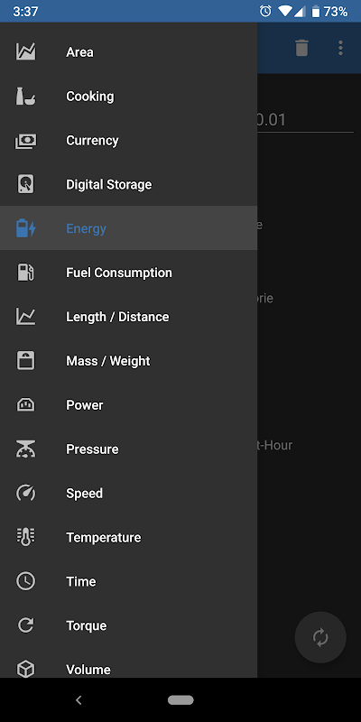Open the Torque category
This screenshot has width=361, height=722.
128,625
